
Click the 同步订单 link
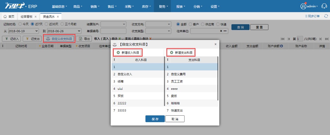[312, 16]
